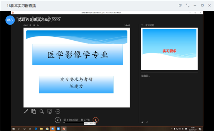Viewport: 214px width, 131px height.
Task: Restart the presentation timer
Action: [x=38, y=25]
